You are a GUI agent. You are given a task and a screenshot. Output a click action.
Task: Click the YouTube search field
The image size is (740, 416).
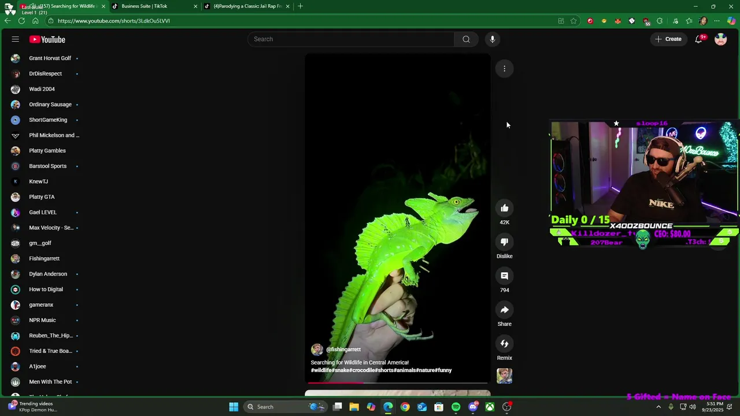[351, 39]
